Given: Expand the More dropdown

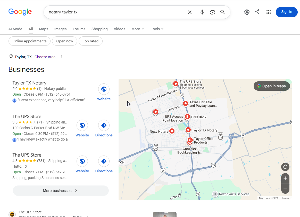Looking at the screenshot, I should [x=138, y=29].
